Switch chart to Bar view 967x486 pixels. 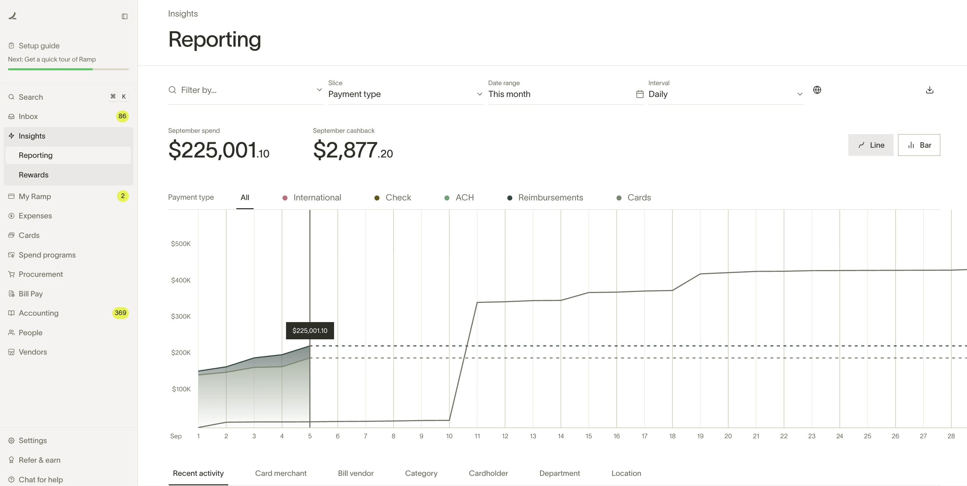click(x=919, y=145)
